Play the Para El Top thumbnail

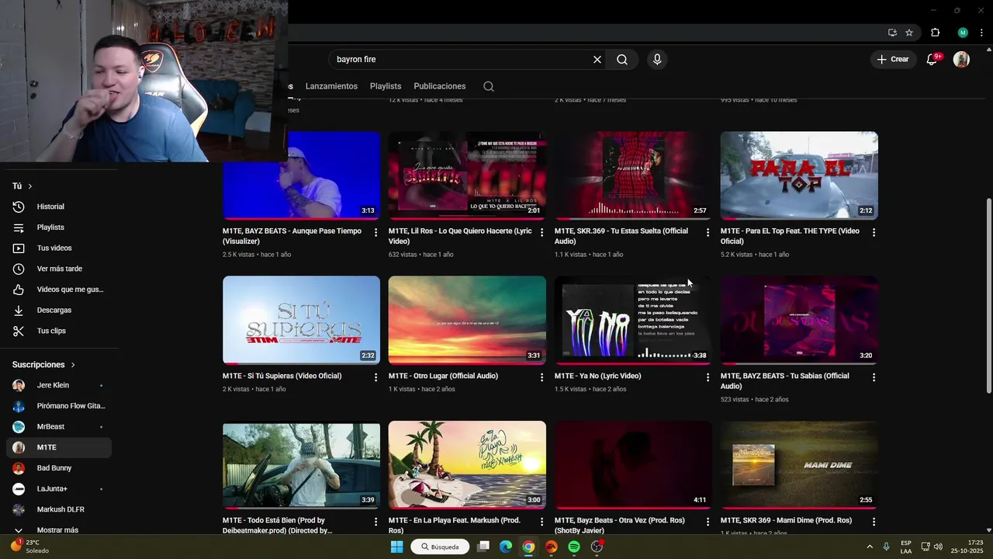[x=799, y=175]
